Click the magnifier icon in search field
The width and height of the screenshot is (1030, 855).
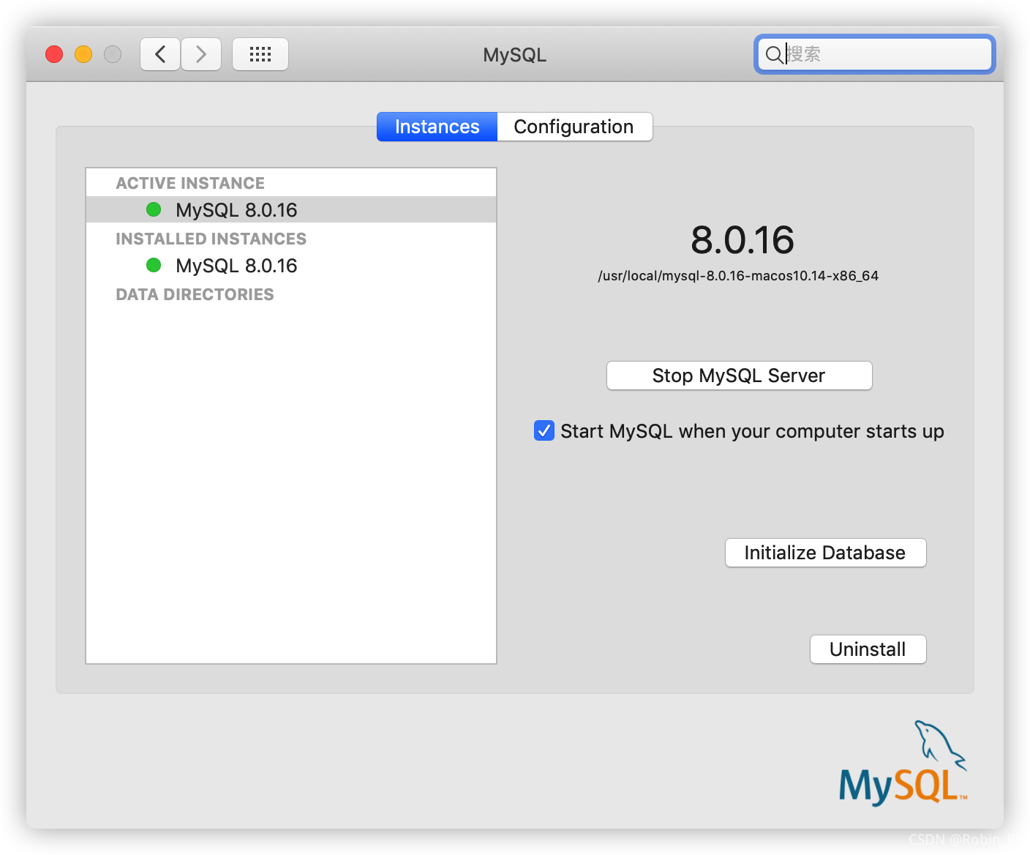pyautogui.click(x=773, y=54)
